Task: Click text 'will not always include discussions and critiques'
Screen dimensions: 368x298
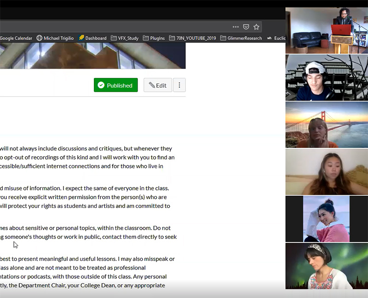Action: [61, 148]
